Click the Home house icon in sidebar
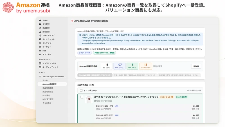This screenshot has width=225, height=127. click(40, 20)
